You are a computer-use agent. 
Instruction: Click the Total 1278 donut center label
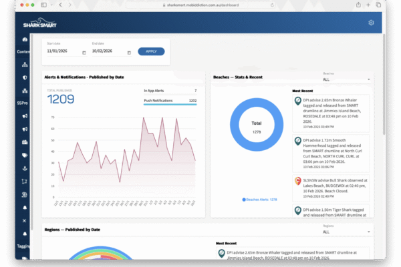click(257, 127)
